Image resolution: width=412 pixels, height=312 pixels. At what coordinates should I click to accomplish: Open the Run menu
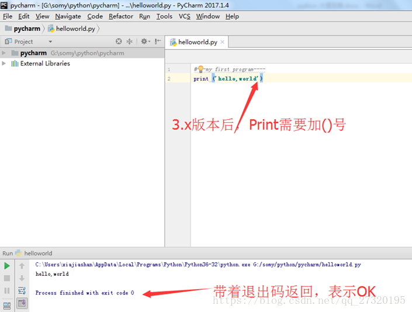pyautogui.click(x=144, y=16)
